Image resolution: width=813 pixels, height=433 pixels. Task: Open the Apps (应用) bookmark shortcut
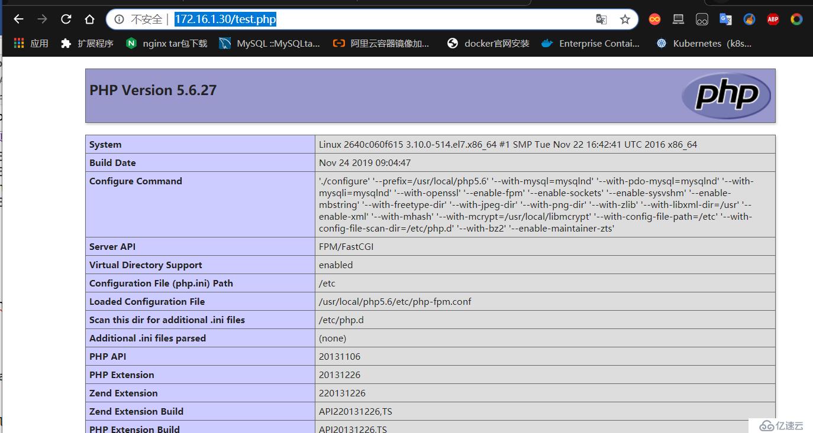pyautogui.click(x=31, y=43)
